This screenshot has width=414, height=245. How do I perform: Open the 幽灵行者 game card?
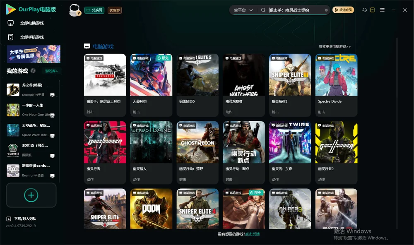click(105, 152)
